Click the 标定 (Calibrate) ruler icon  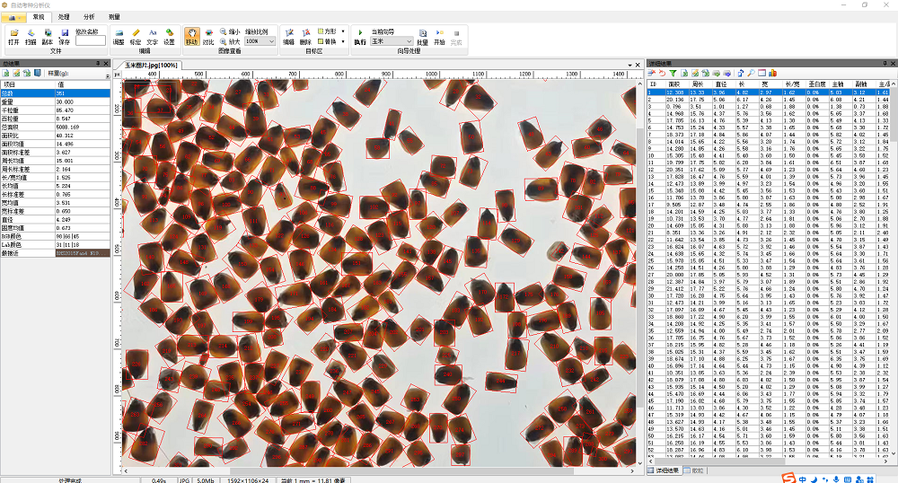click(x=136, y=36)
